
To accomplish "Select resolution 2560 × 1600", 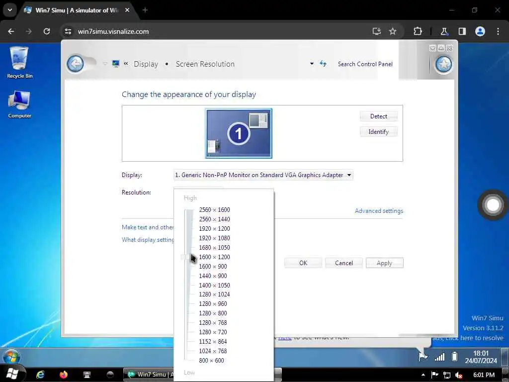I will 214,209.
